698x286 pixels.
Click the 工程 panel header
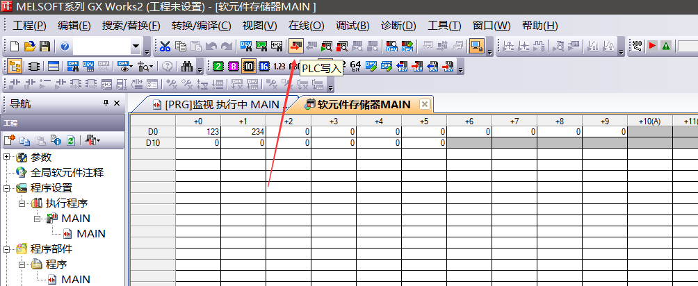63,123
